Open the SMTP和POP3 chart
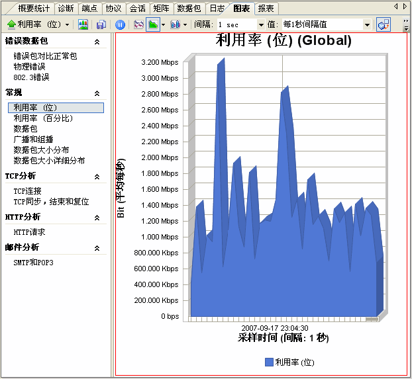412x379 pixels. [x=33, y=263]
